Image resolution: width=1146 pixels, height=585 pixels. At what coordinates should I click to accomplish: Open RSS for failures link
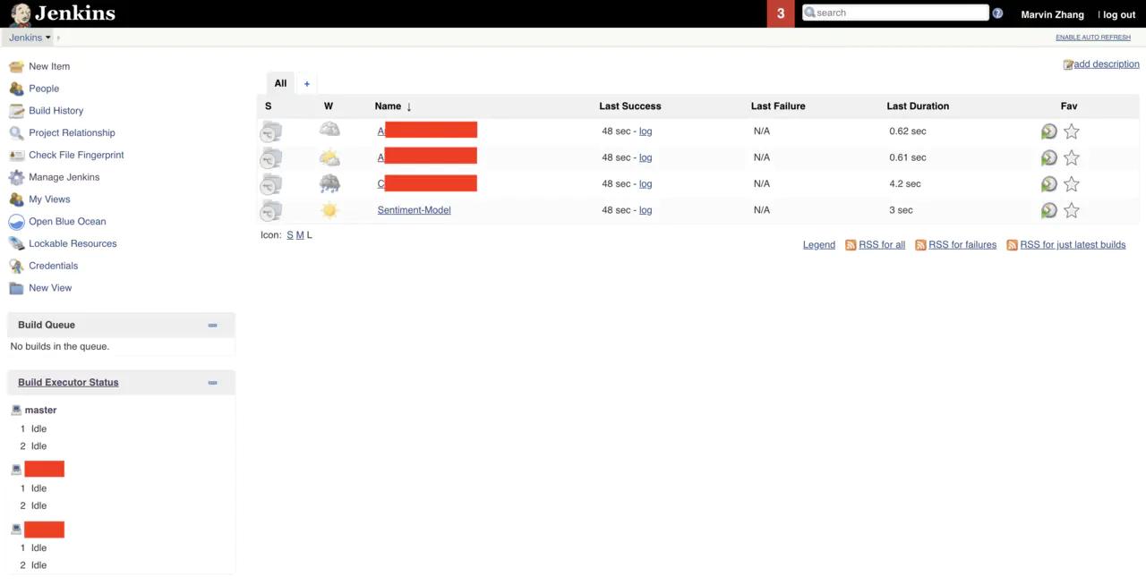point(962,245)
